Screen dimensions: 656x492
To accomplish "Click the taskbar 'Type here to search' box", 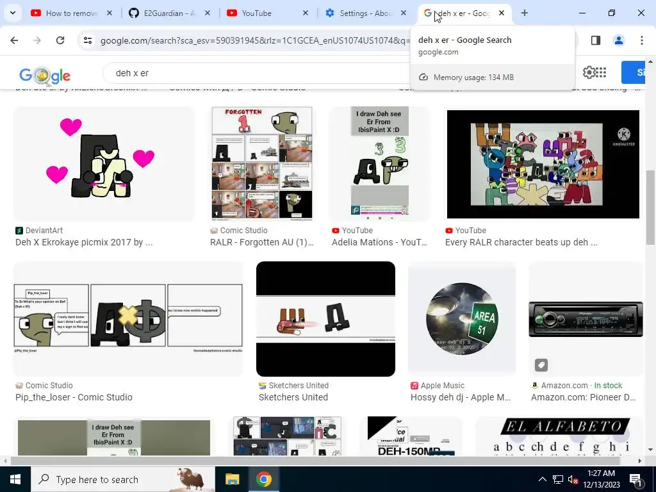I will coord(123,479).
